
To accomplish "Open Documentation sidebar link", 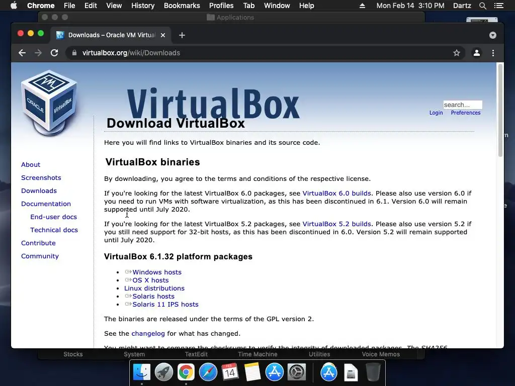I will click(46, 204).
